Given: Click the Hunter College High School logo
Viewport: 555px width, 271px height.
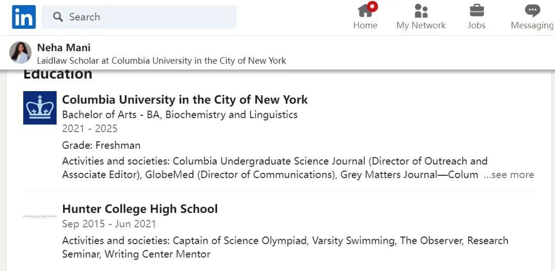Looking at the screenshot, I should click(x=40, y=216).
